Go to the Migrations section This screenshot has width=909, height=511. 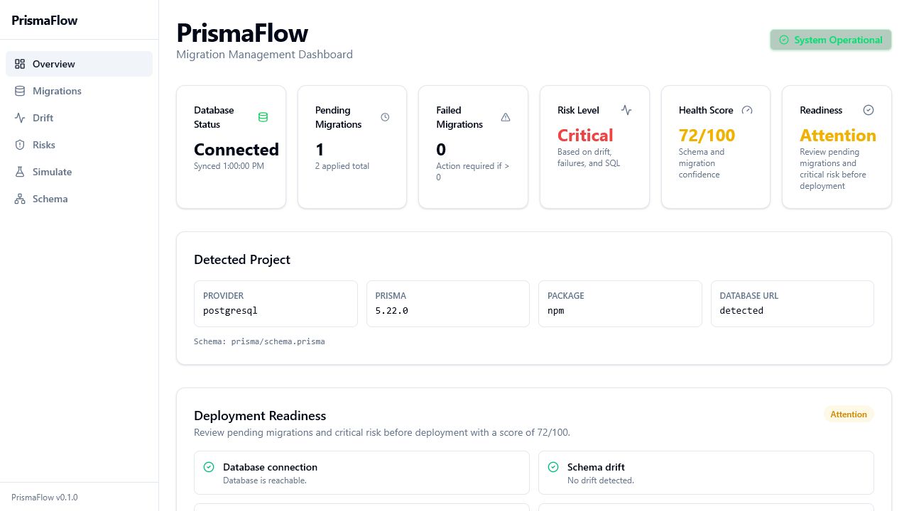tap(79, 91)
